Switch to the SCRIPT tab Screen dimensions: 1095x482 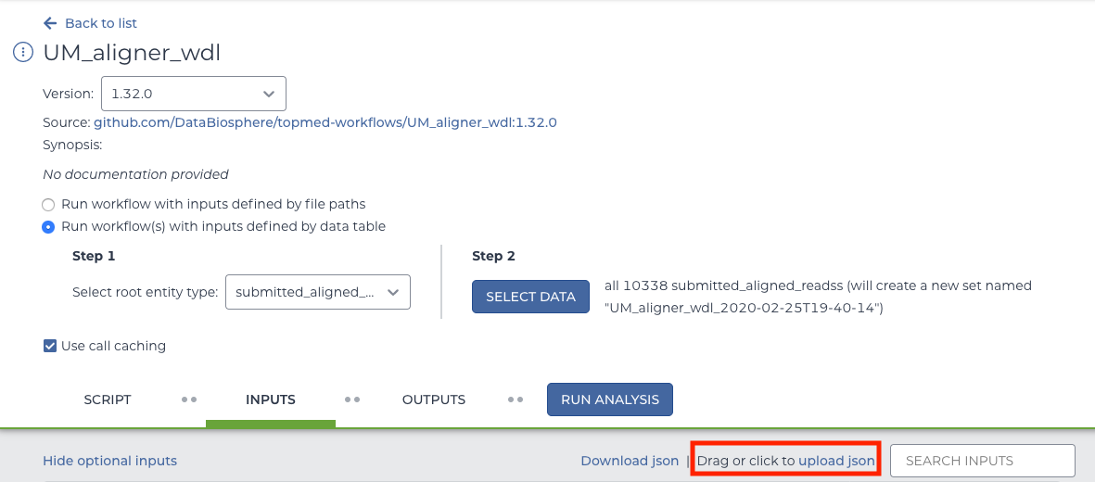pyautogui.click(x=108, y=400)
